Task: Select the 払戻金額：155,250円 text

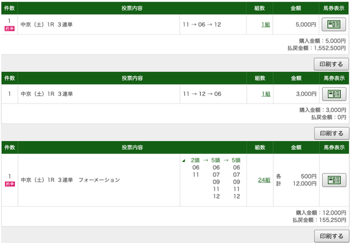Action: (x=319, y=220)
